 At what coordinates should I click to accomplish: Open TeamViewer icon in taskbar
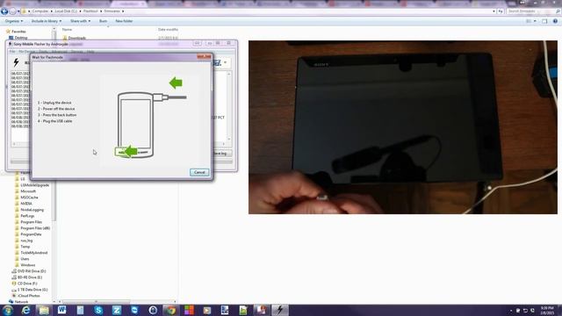click(134, 310)
